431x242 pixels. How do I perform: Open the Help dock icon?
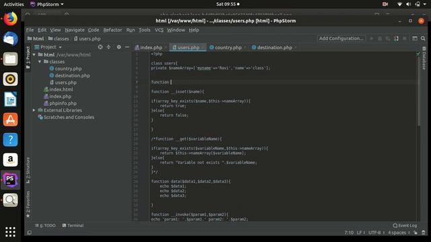11,140
